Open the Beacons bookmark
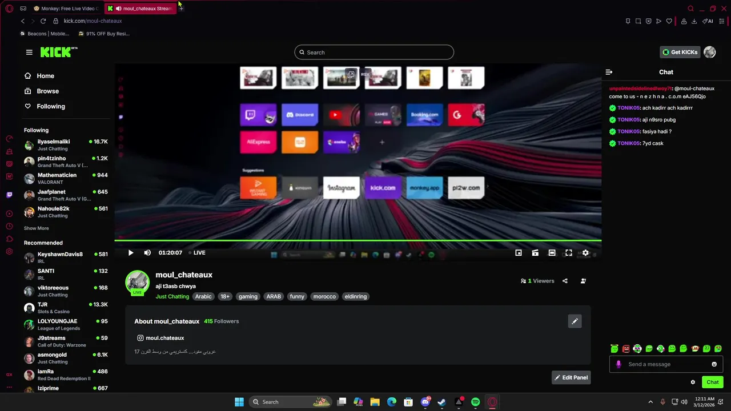The image size is (731, 411). 45,34
